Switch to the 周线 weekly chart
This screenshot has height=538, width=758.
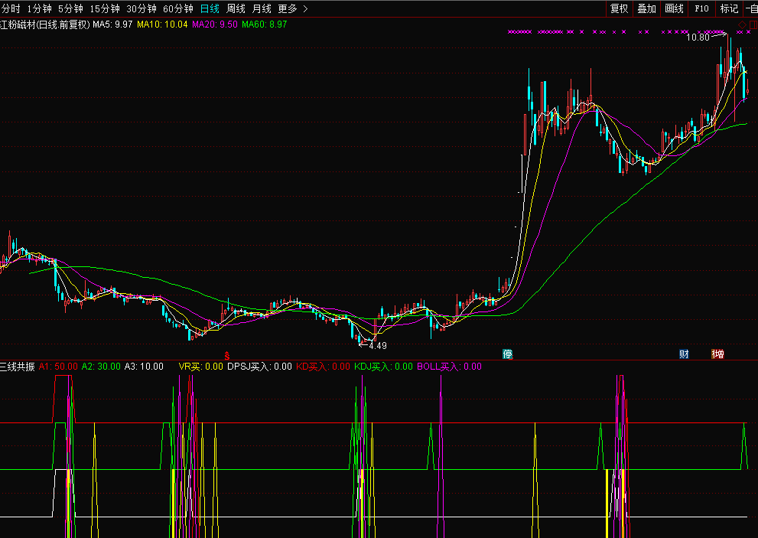[236, 8]
